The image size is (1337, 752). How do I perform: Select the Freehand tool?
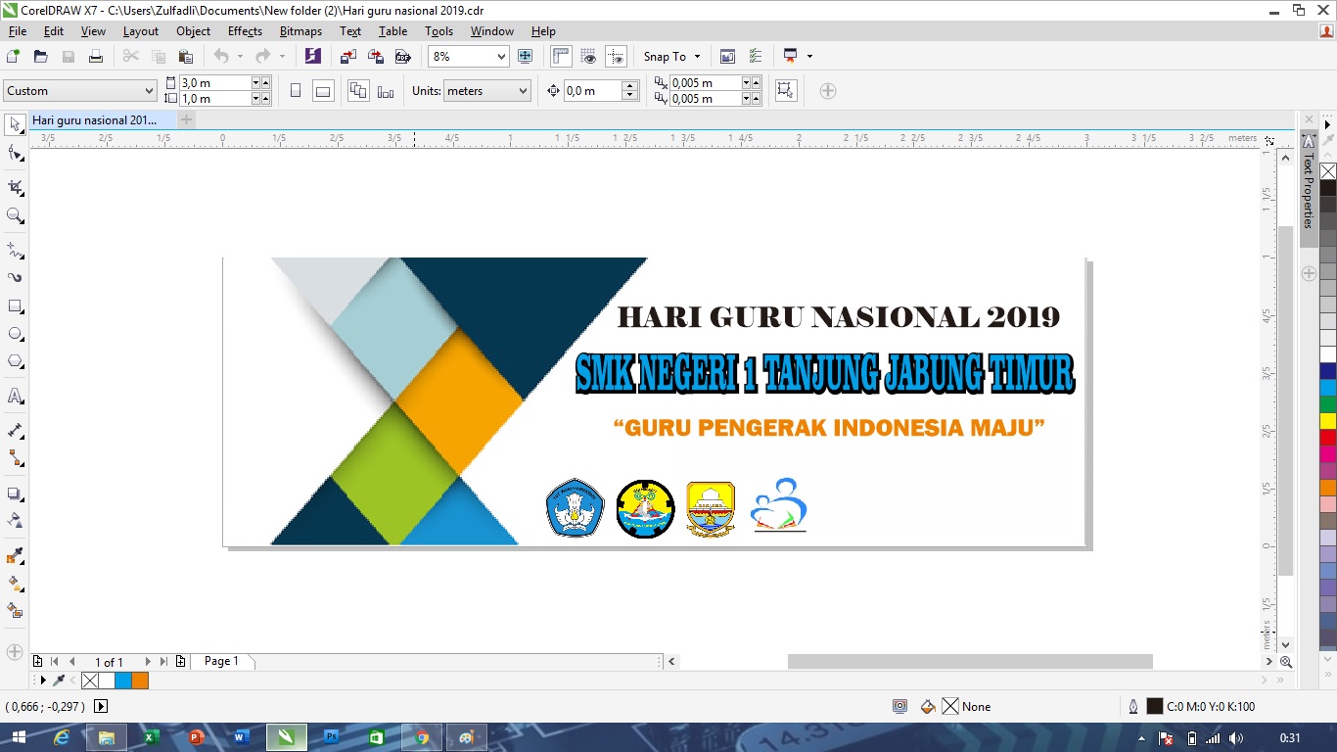pyautogui.click(x=16, y=250)
